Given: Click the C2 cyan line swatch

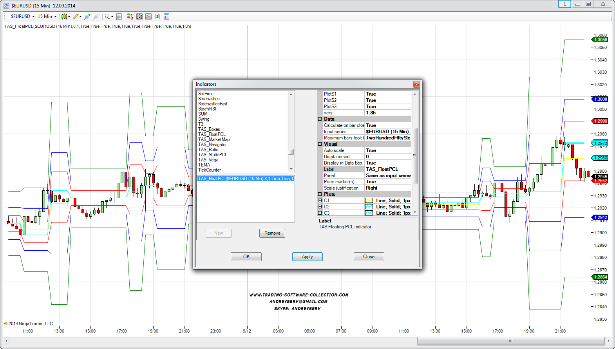Looking at the screenshot, I should pyautogui.click(x=369, y=207).
